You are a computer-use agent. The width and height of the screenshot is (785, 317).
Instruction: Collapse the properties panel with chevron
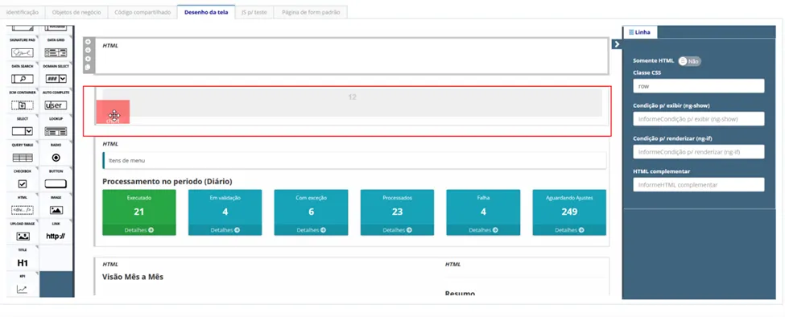click(617, 44)
